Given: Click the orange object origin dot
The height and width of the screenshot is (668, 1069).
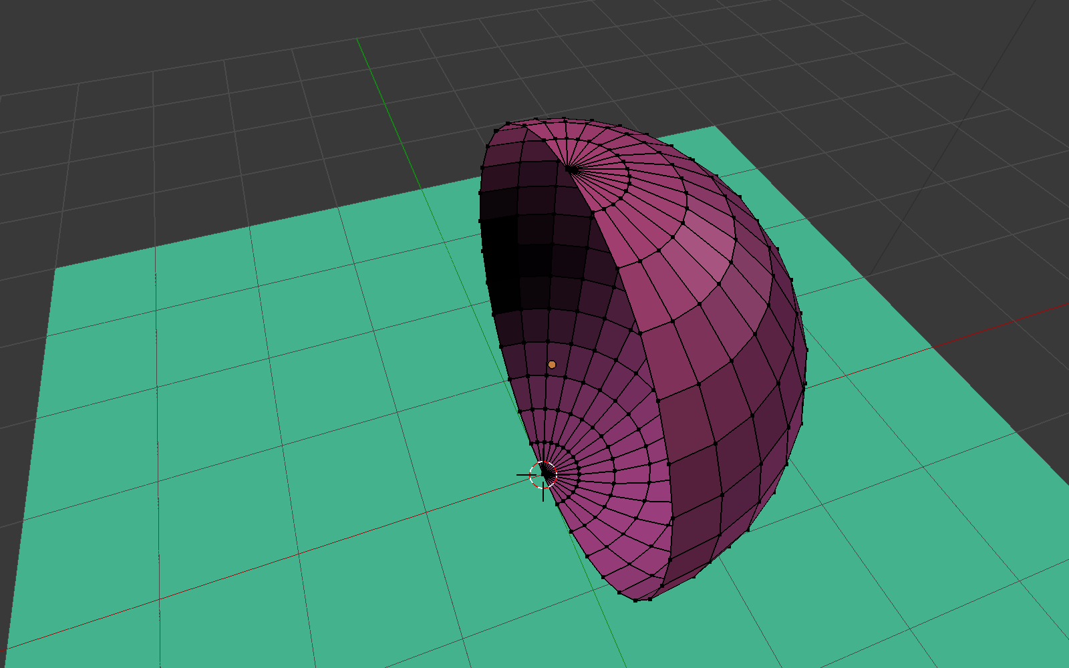Looking at the screenshot, I should (x=552, y=365).
